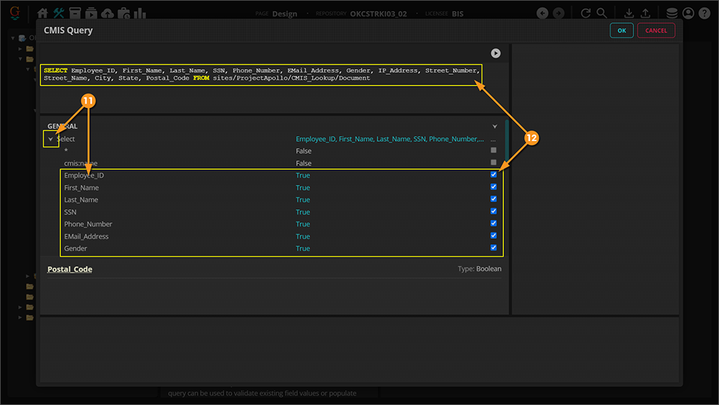Collapse the Select property group
719x405 pixels.
click(x=50, y=140)
